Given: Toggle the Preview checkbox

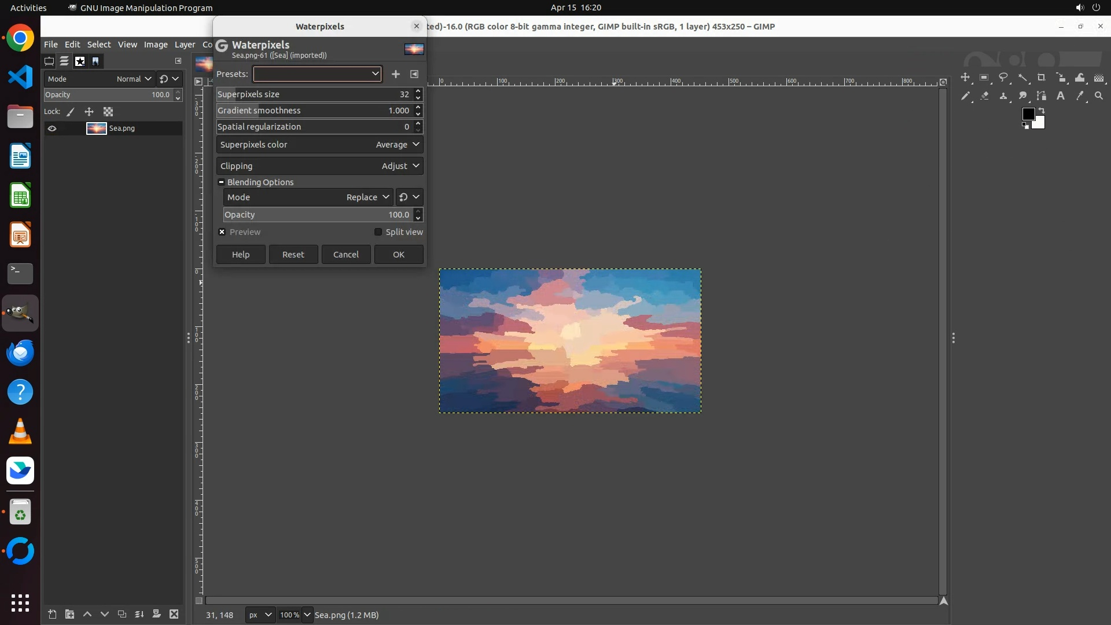Looking at the screenshot, I should tap(222, 232).
